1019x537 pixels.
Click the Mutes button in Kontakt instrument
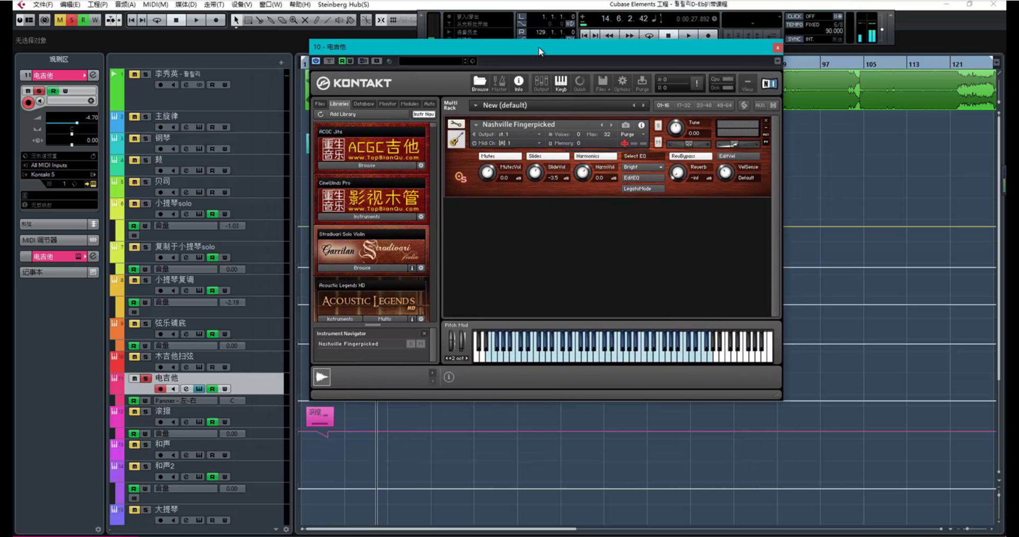coord(500,156)
